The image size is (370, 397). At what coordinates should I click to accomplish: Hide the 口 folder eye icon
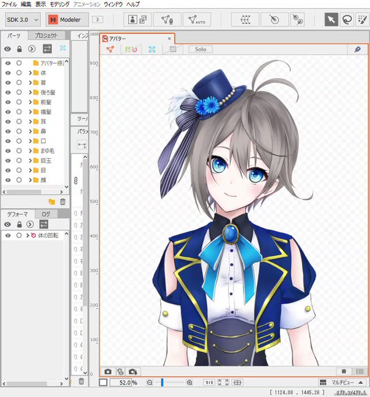point(8,141)
